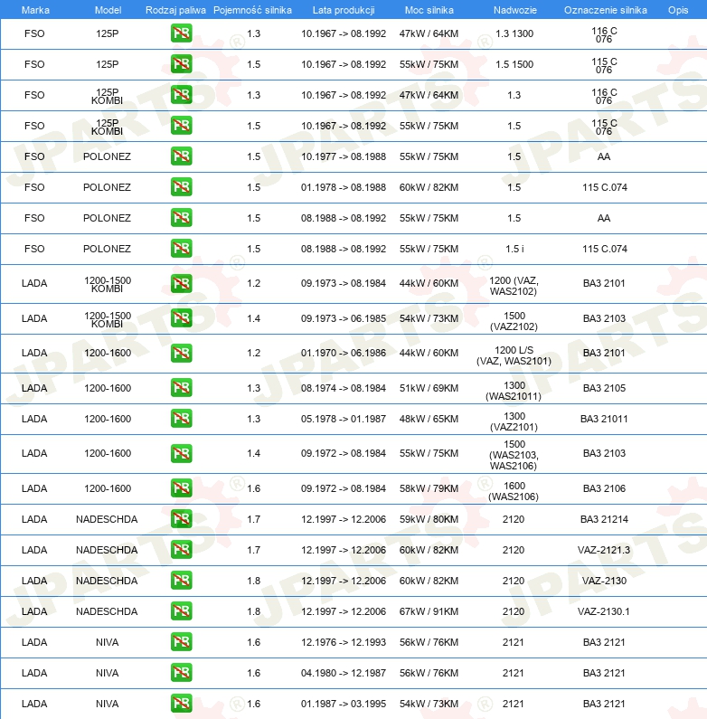Click the years cell '01.1970 -> 06.1986'
Screen dimensions: 707x719
pos(344,353)
